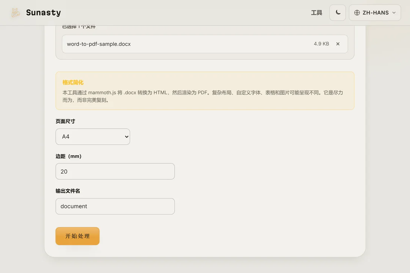410x273 pixels.
Task: Focus the 边距 (mm) input field
Action: (x=115, y=171)
